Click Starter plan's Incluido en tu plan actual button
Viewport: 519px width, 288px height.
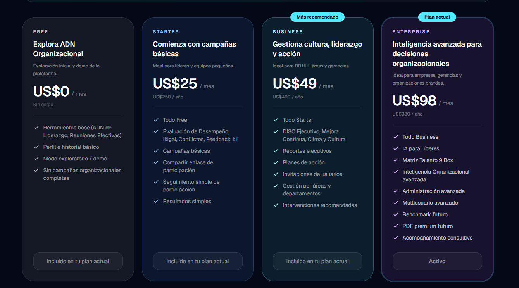tap(198, 261)
